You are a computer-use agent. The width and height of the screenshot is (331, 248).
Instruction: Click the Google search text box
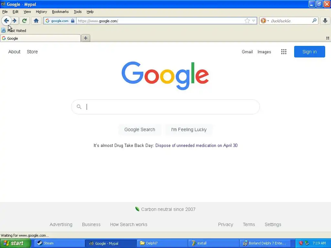pyautogui.click(x=165, y=107)
